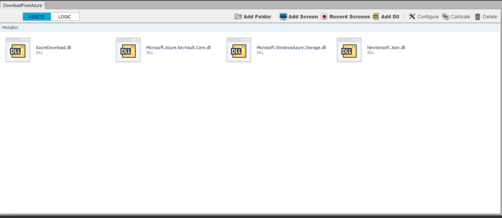Image resolution: width=502 pixels, height=218 pixels.
Task: Click the Configure label
Action: (x=428, y=17)
